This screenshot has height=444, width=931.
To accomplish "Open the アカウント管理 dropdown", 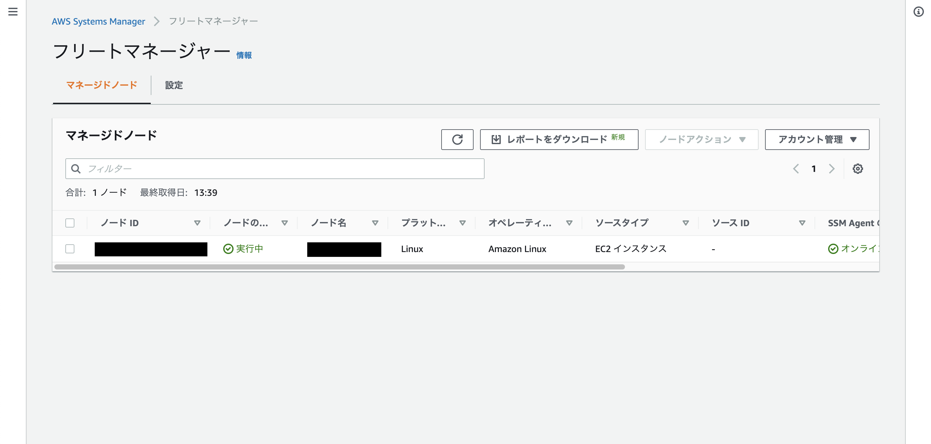I will (816, 139).
